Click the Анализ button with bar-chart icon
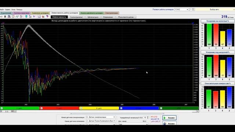The height and width of the screenshot is (132, 235). pyautogui.click(x=169, y=124)
